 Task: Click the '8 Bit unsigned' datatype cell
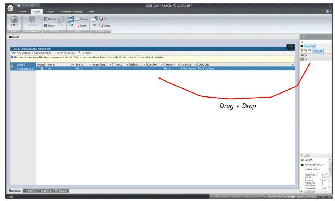tap(189, 68)
